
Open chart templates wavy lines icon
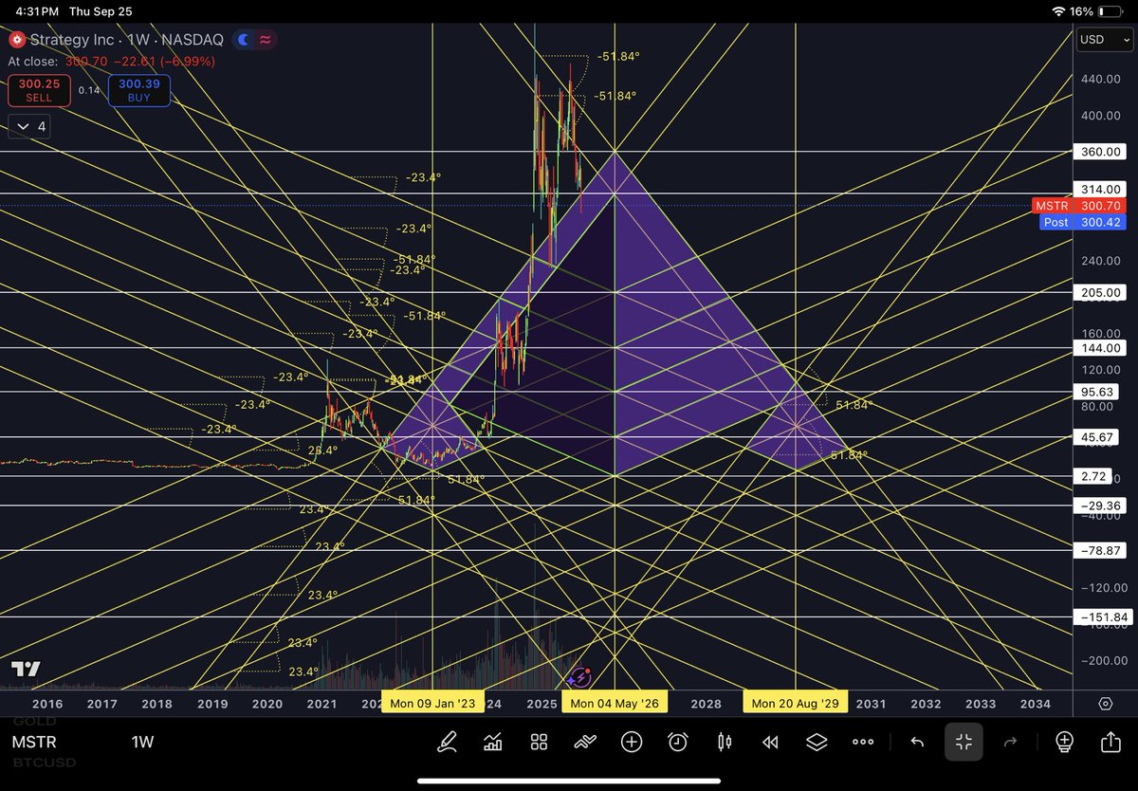(585, 742)
